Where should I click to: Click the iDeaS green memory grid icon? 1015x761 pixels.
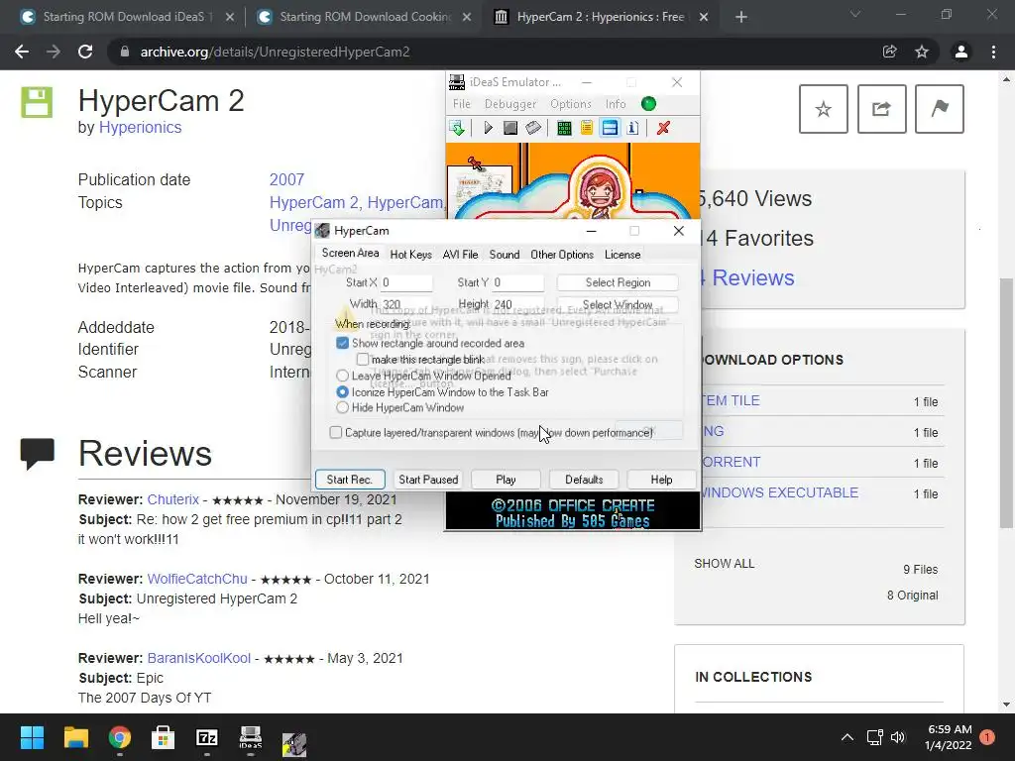[564, 128]
